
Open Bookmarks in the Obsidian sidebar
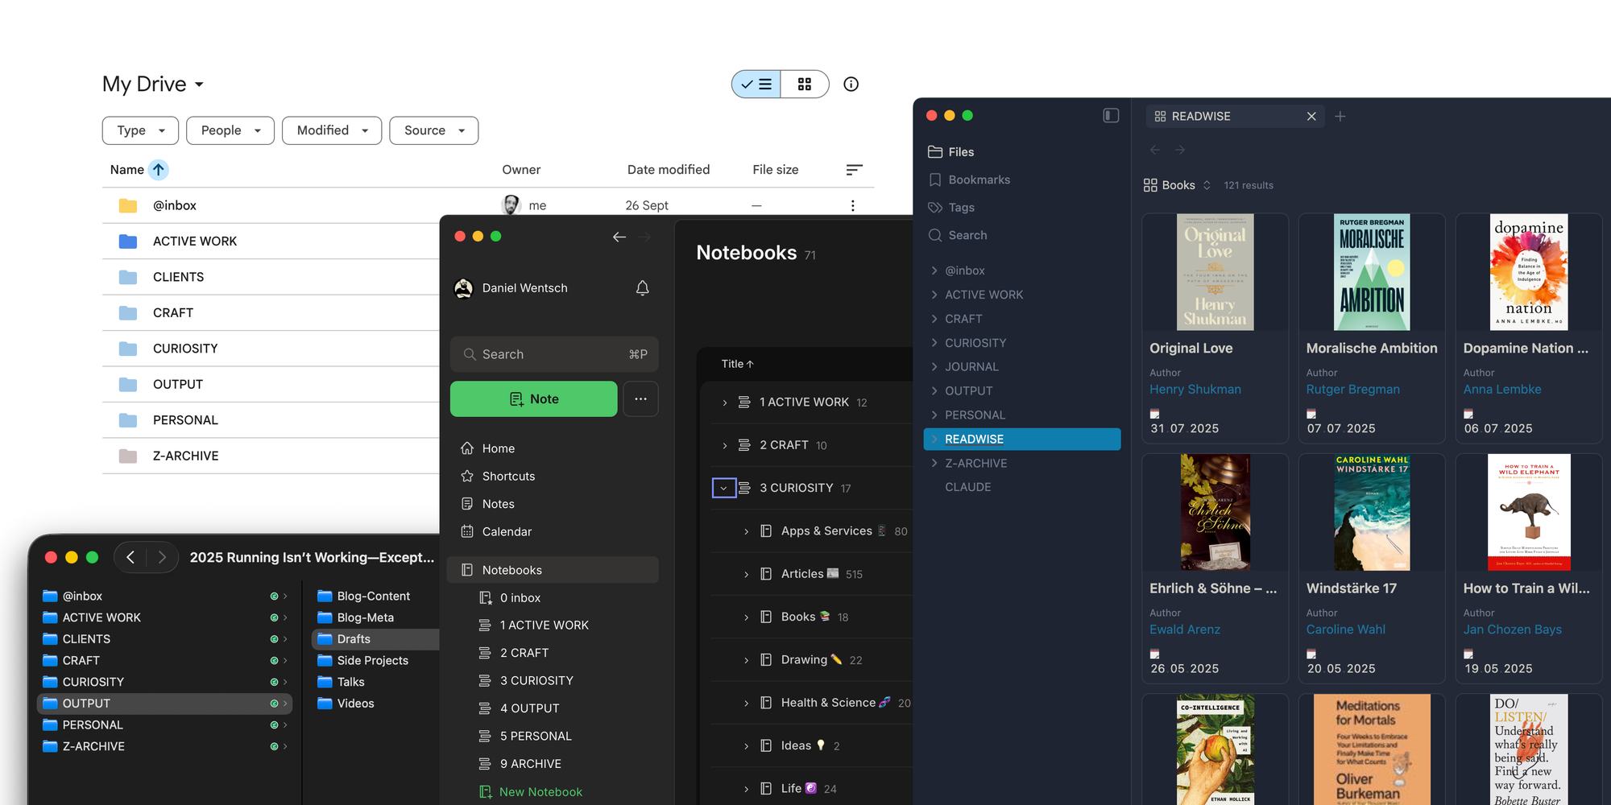point(979,180)
